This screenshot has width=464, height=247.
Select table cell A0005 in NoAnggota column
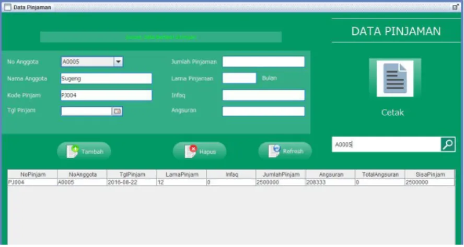82,182
